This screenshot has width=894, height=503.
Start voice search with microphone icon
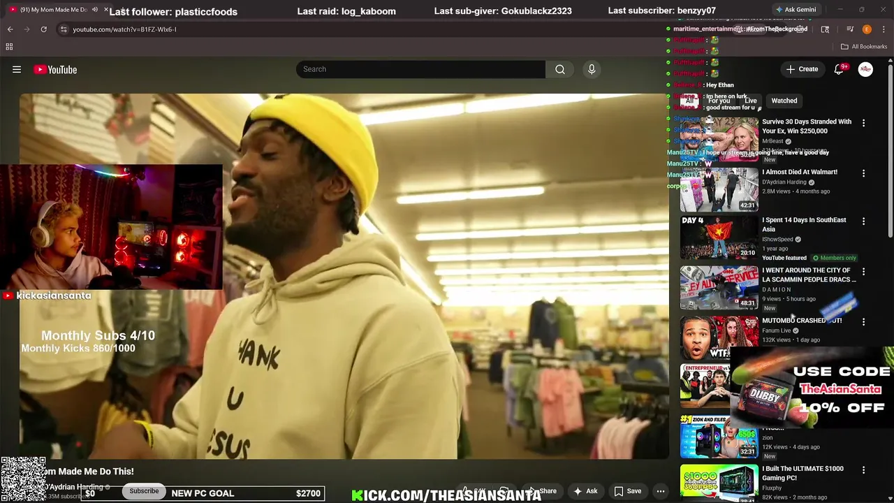[x=592, y=69]
